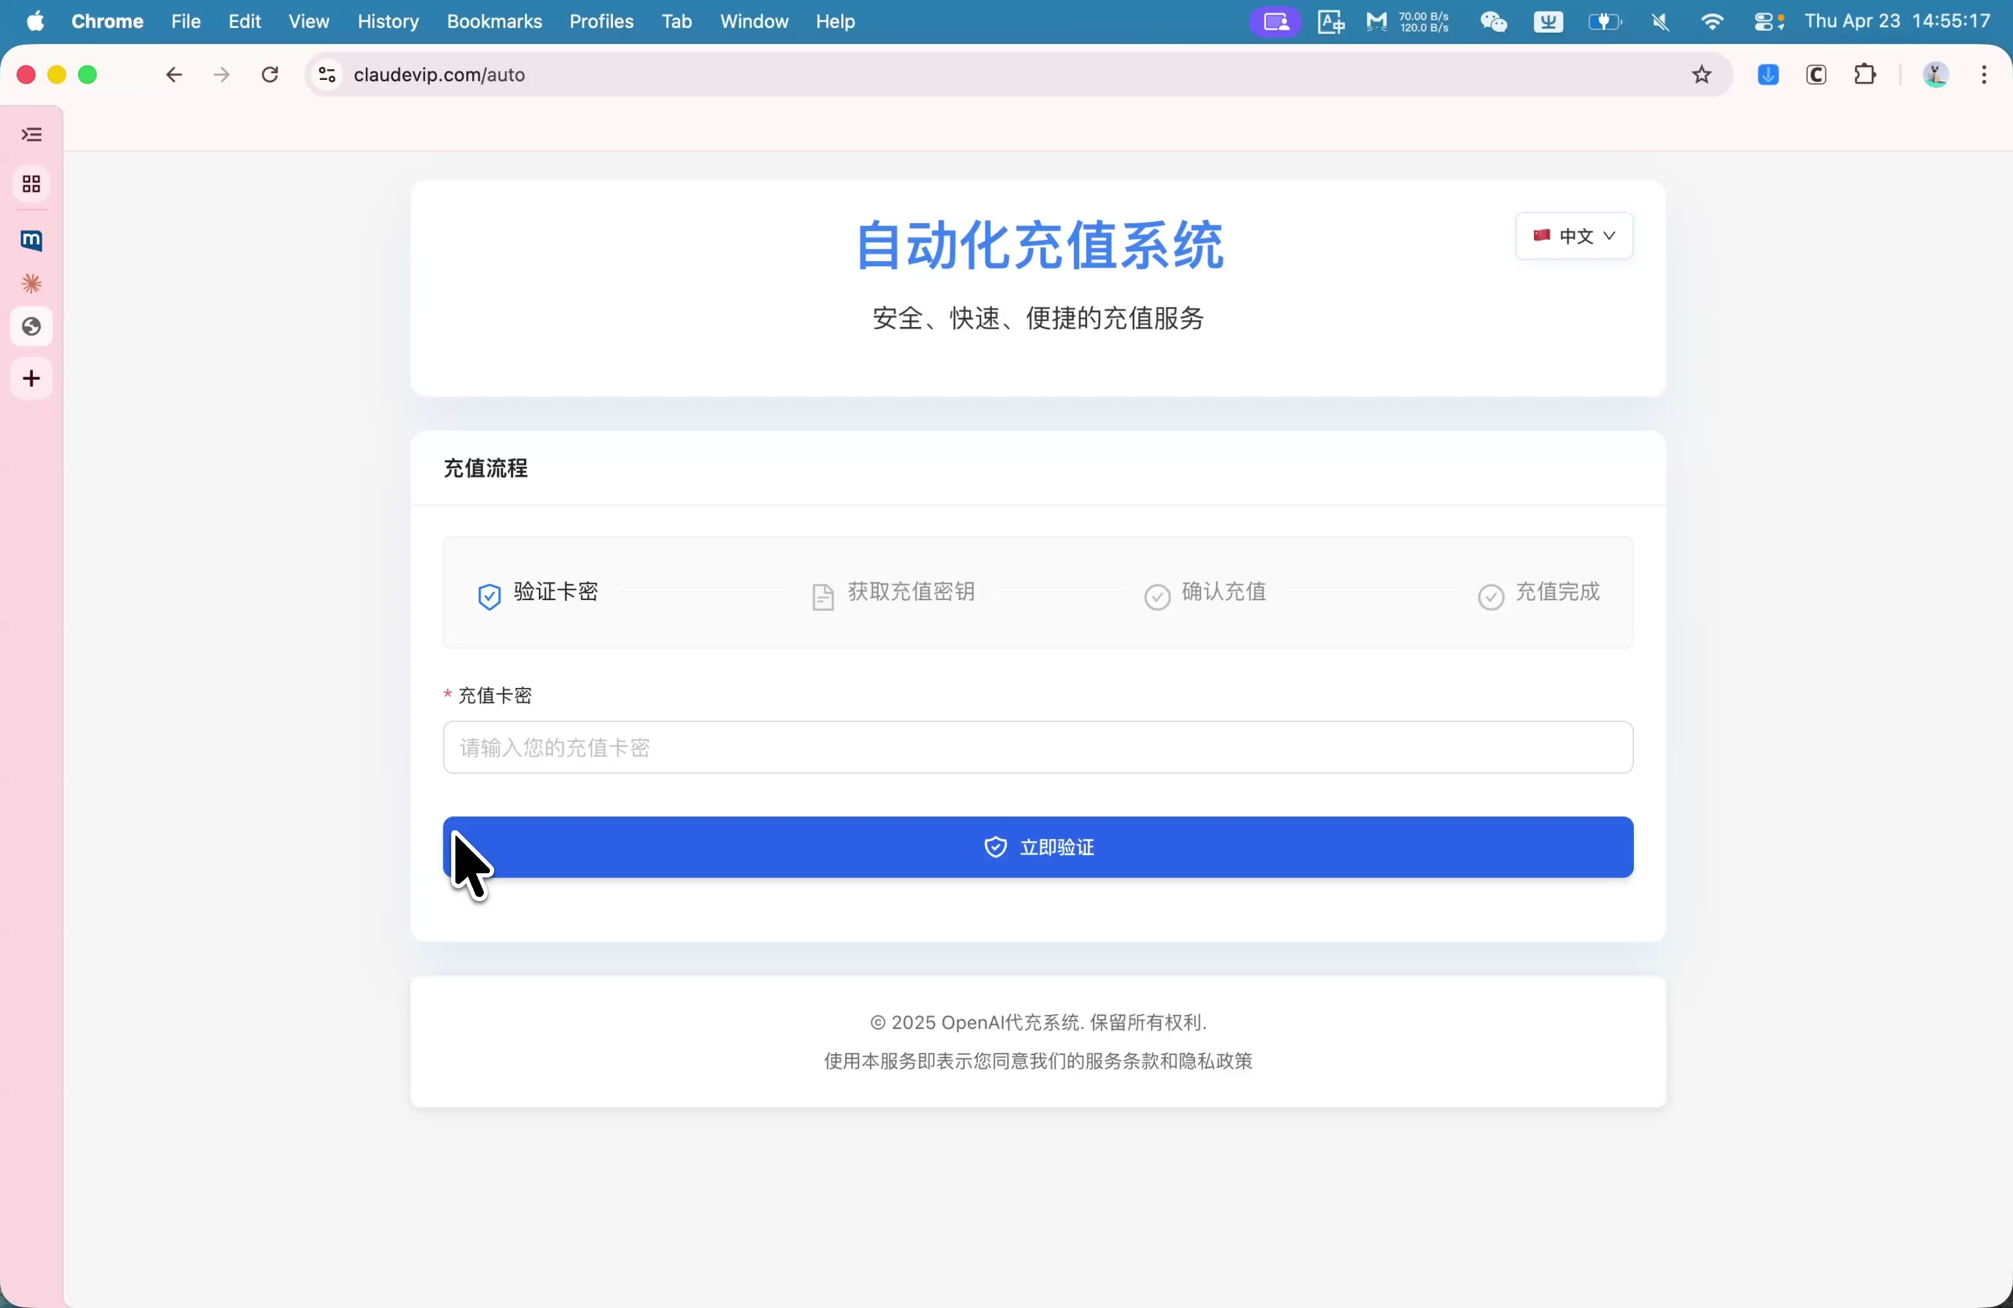Click the document icon beside 获取充值密钥
2013x1308 pixels.
pyautogui.click(x=823, y=597)
